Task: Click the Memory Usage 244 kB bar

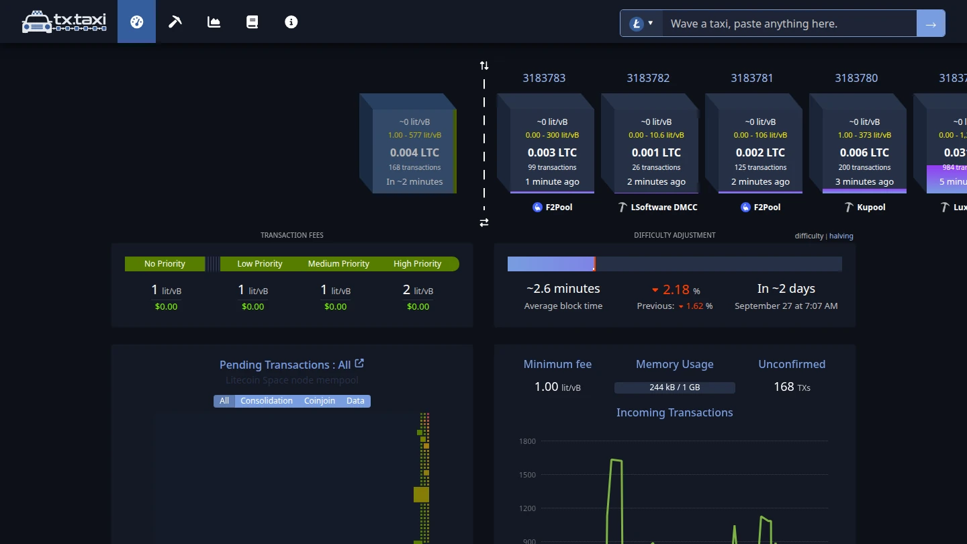Action: pyautogui.click(x=675, y=388)
